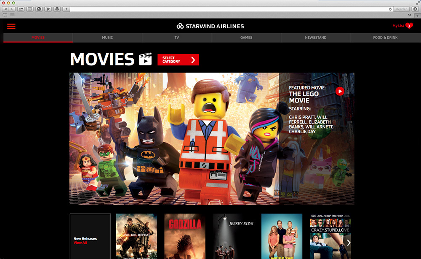Click the tabs overview toolbar button

click(30, 9)
